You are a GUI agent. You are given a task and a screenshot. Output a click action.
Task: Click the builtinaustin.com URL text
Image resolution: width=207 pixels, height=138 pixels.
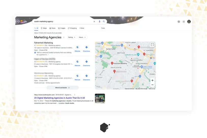(x=53, y=95)
